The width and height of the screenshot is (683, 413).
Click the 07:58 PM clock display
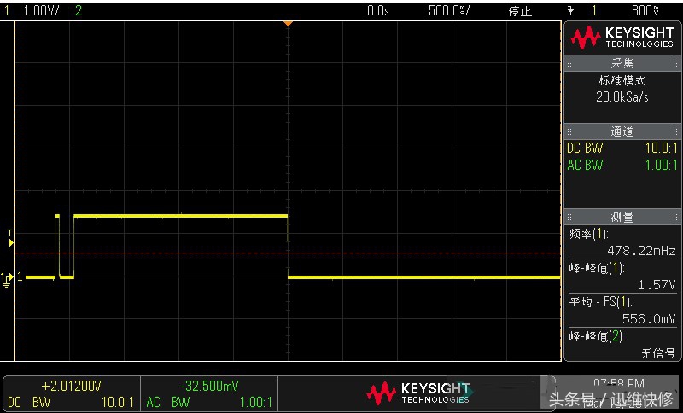[618, 384]
